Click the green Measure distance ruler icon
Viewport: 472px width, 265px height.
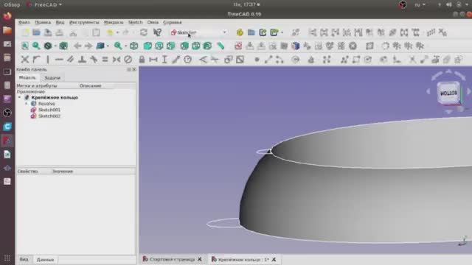coord(221,46)
